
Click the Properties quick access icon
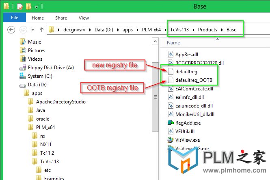20,7
